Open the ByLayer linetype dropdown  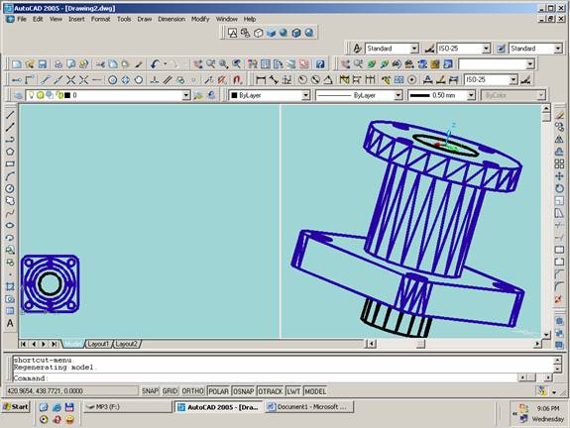(x=399, y=95)
